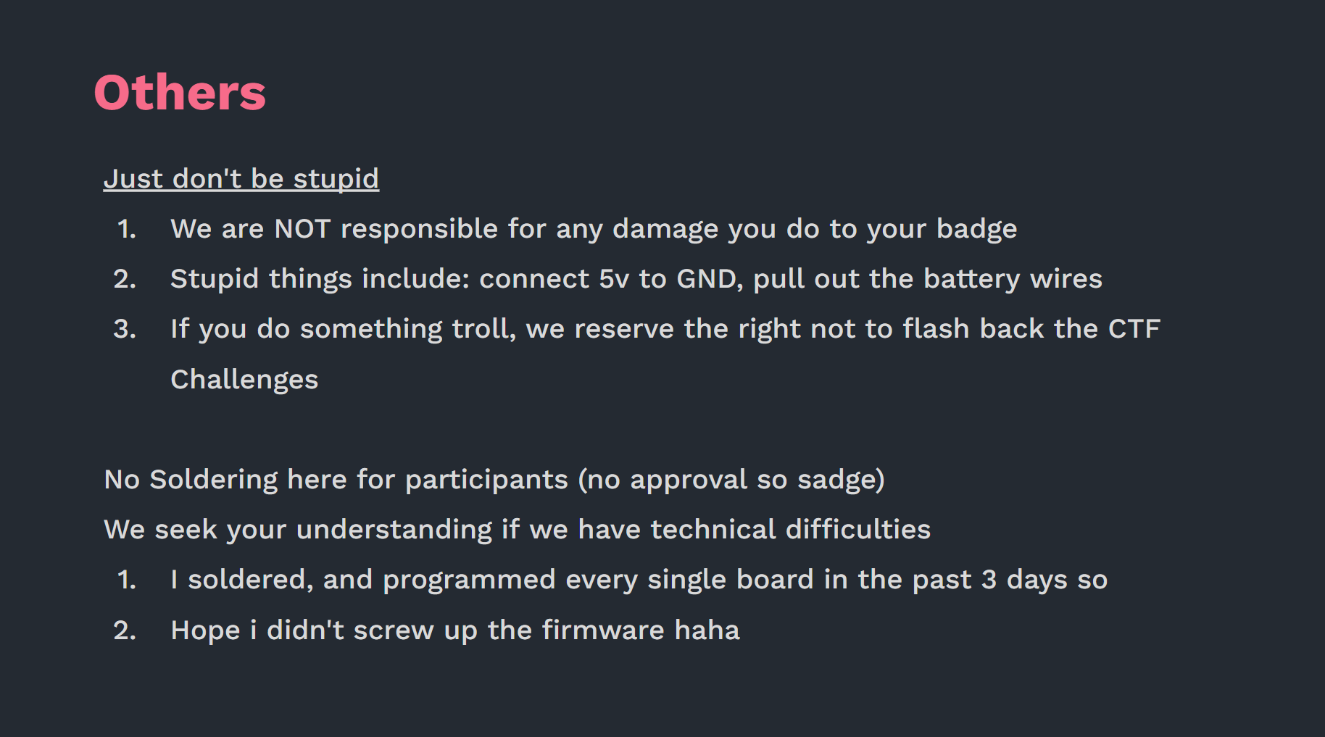This screenshot has width=1325, height=737.
Task: Click the word 'NOT' in first list item
Action: pos(302,229)
